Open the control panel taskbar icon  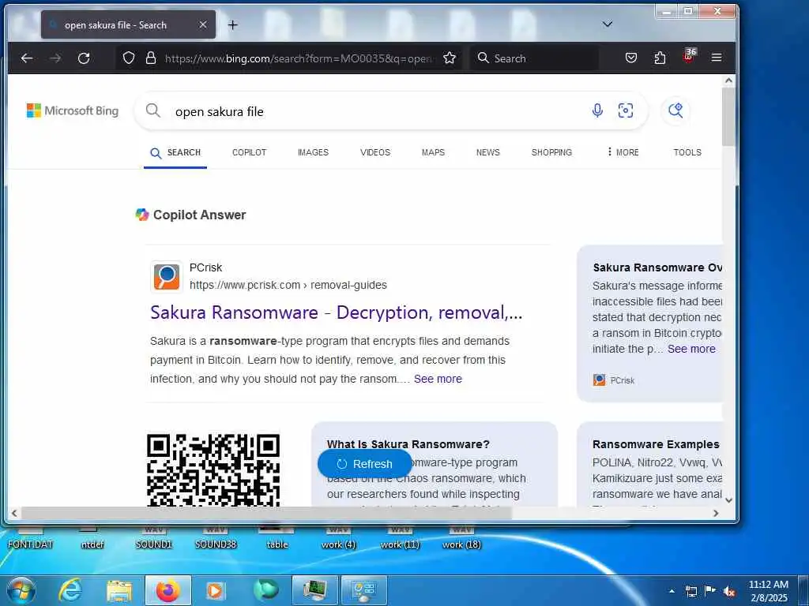[x=363, y=591]
